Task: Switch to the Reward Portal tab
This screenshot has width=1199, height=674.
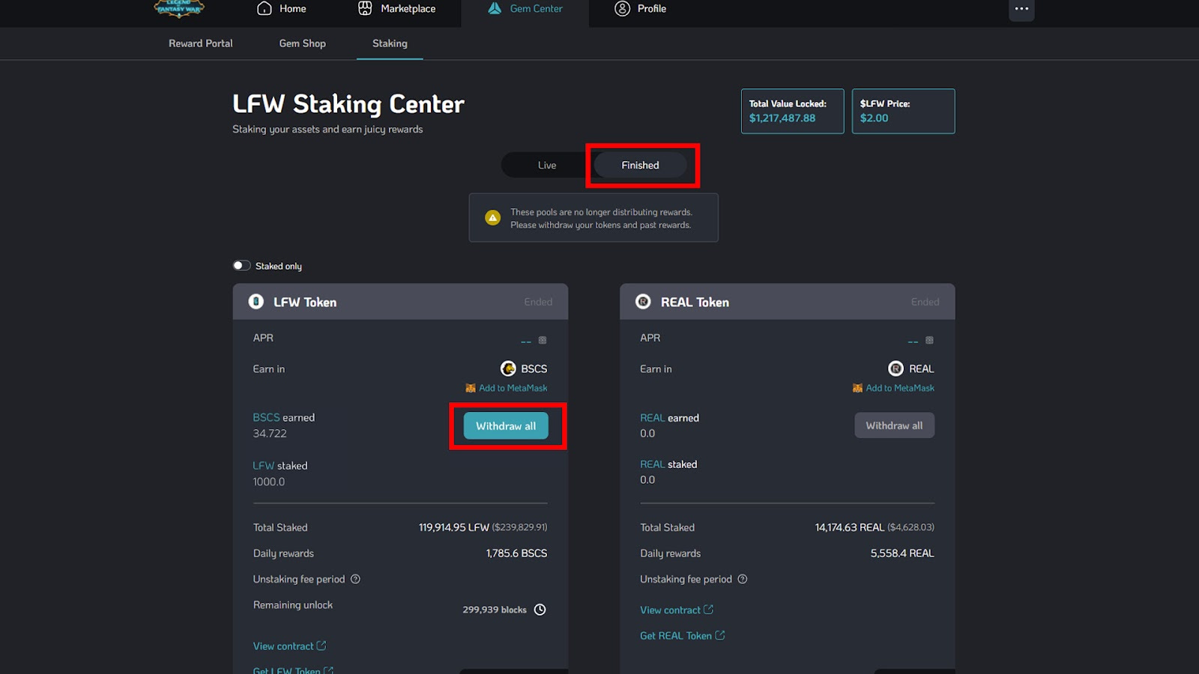Action: coord(201,43)
